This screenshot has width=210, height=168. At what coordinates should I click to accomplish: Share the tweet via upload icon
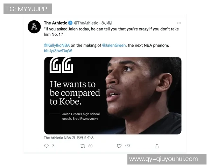click(x=157, y=146)
